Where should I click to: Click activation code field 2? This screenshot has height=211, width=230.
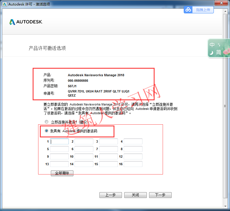click(84, 141)
